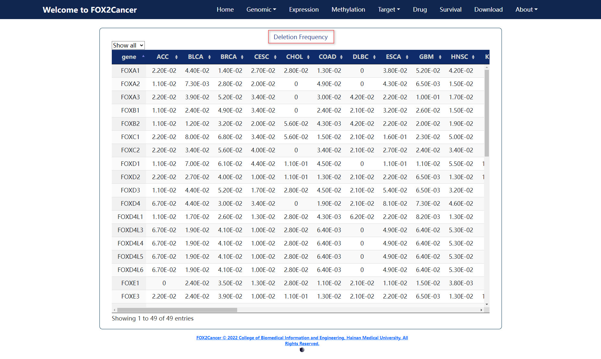Click the up arrow of table scrollbar

point(487,67)
